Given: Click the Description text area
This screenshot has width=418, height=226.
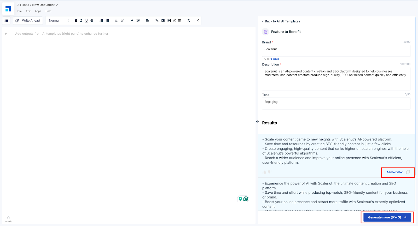Looking at the screenshot, I should [336, 79].
